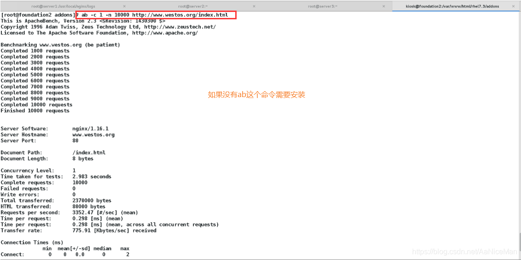The width and height of the screenshot is (521, 260).
Task: Click the 'Complete requests:' label
Action: tap(28, 183)
